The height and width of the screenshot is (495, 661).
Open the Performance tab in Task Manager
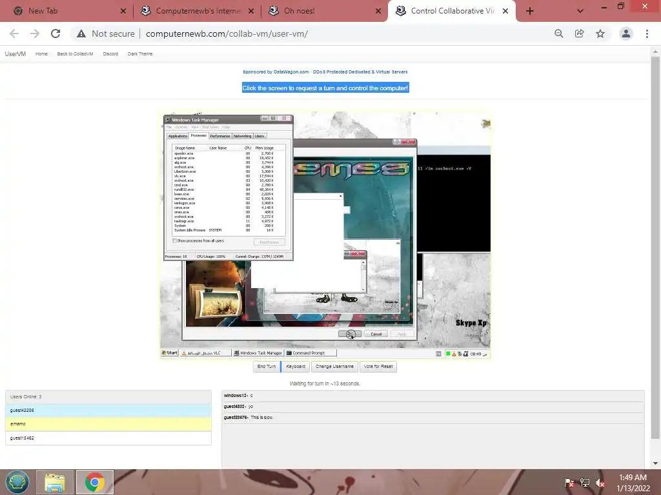click(220, 136)
